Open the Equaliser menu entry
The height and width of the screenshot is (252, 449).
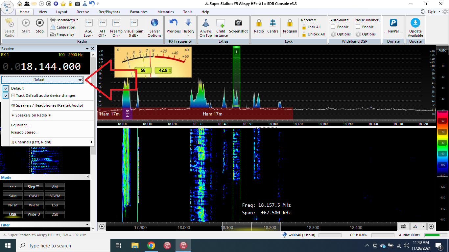pos(20,125)
